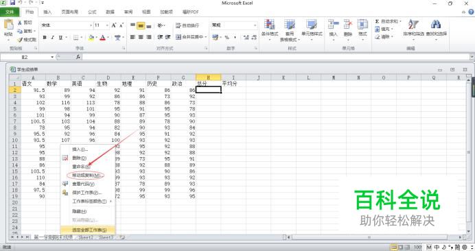The image size is (475, 251).
Task: Toggle italic formatting
Action: pyautogui.click(x=52, y=37)
